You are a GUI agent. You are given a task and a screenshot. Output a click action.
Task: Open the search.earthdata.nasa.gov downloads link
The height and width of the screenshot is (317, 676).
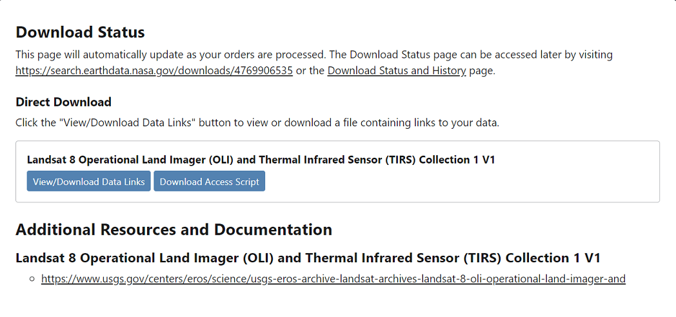point(154,71)
